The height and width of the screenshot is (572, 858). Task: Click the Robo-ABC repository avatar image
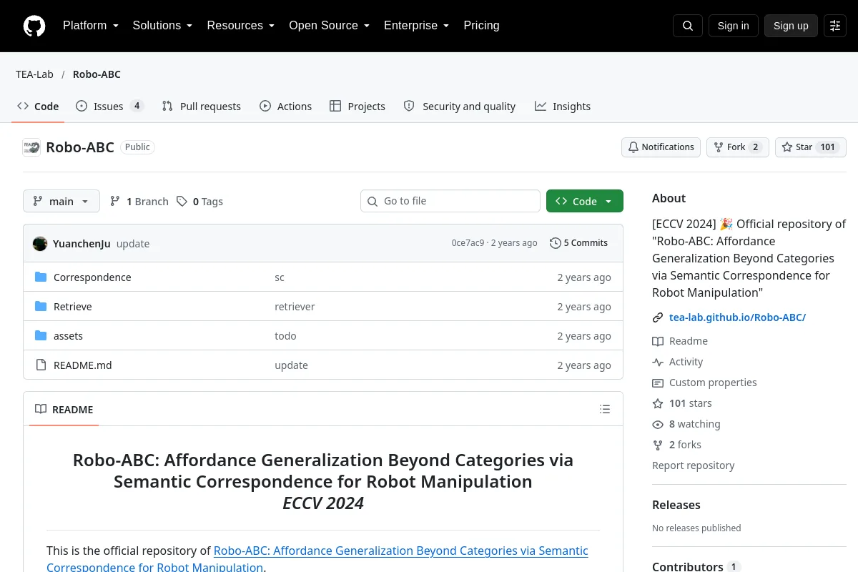click(31, 147)
